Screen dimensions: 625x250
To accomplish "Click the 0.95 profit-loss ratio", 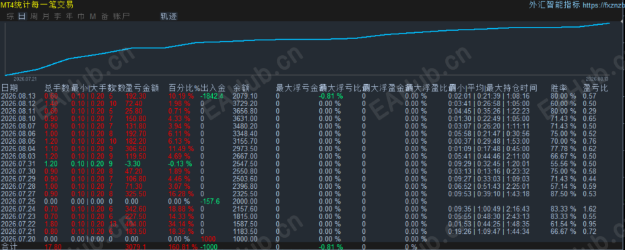I will point(589,224).
